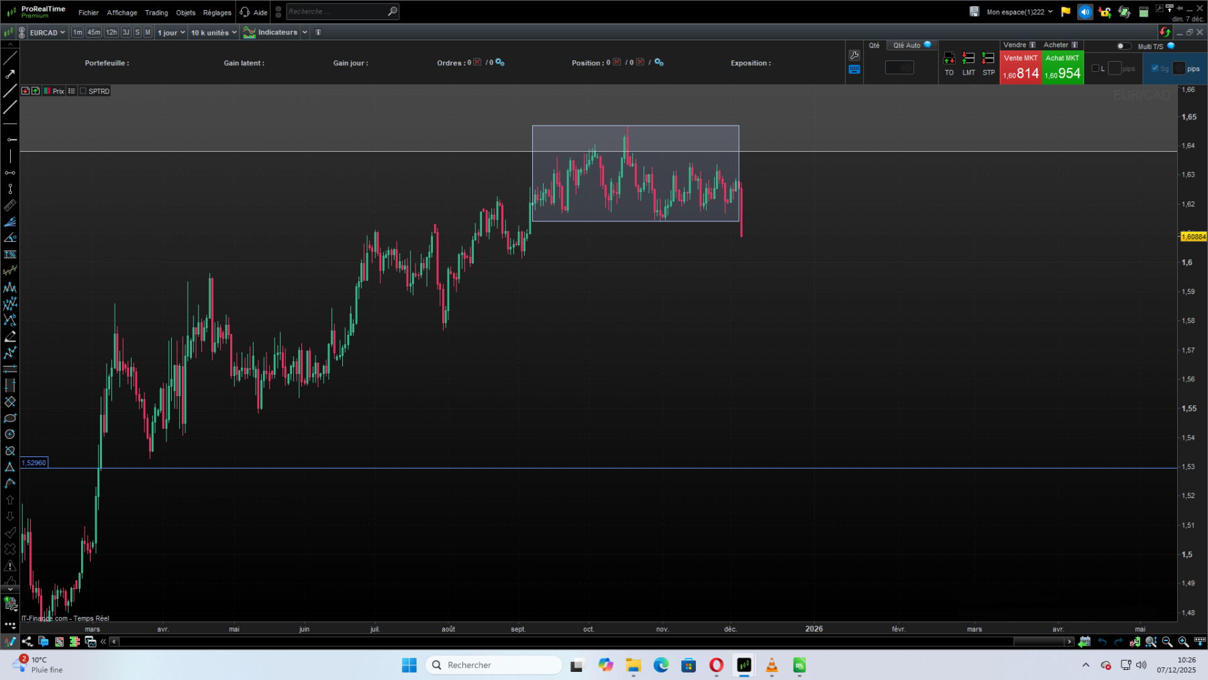Click the Vente MKT sell button
The height and width of the screenshot is (680, 1208).
(x=1020, y=67)
